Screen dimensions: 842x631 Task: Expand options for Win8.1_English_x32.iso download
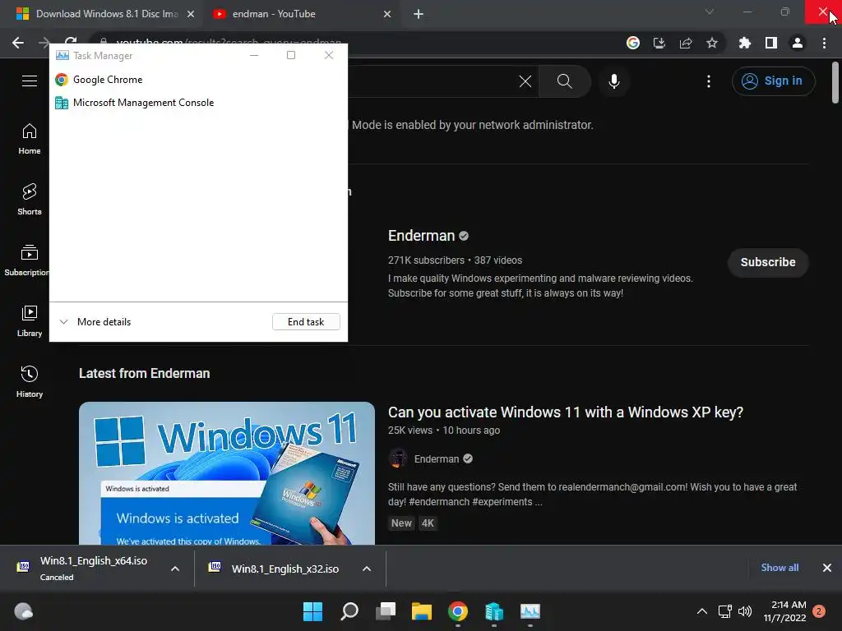pyautogui.click(x=367, y=569)
